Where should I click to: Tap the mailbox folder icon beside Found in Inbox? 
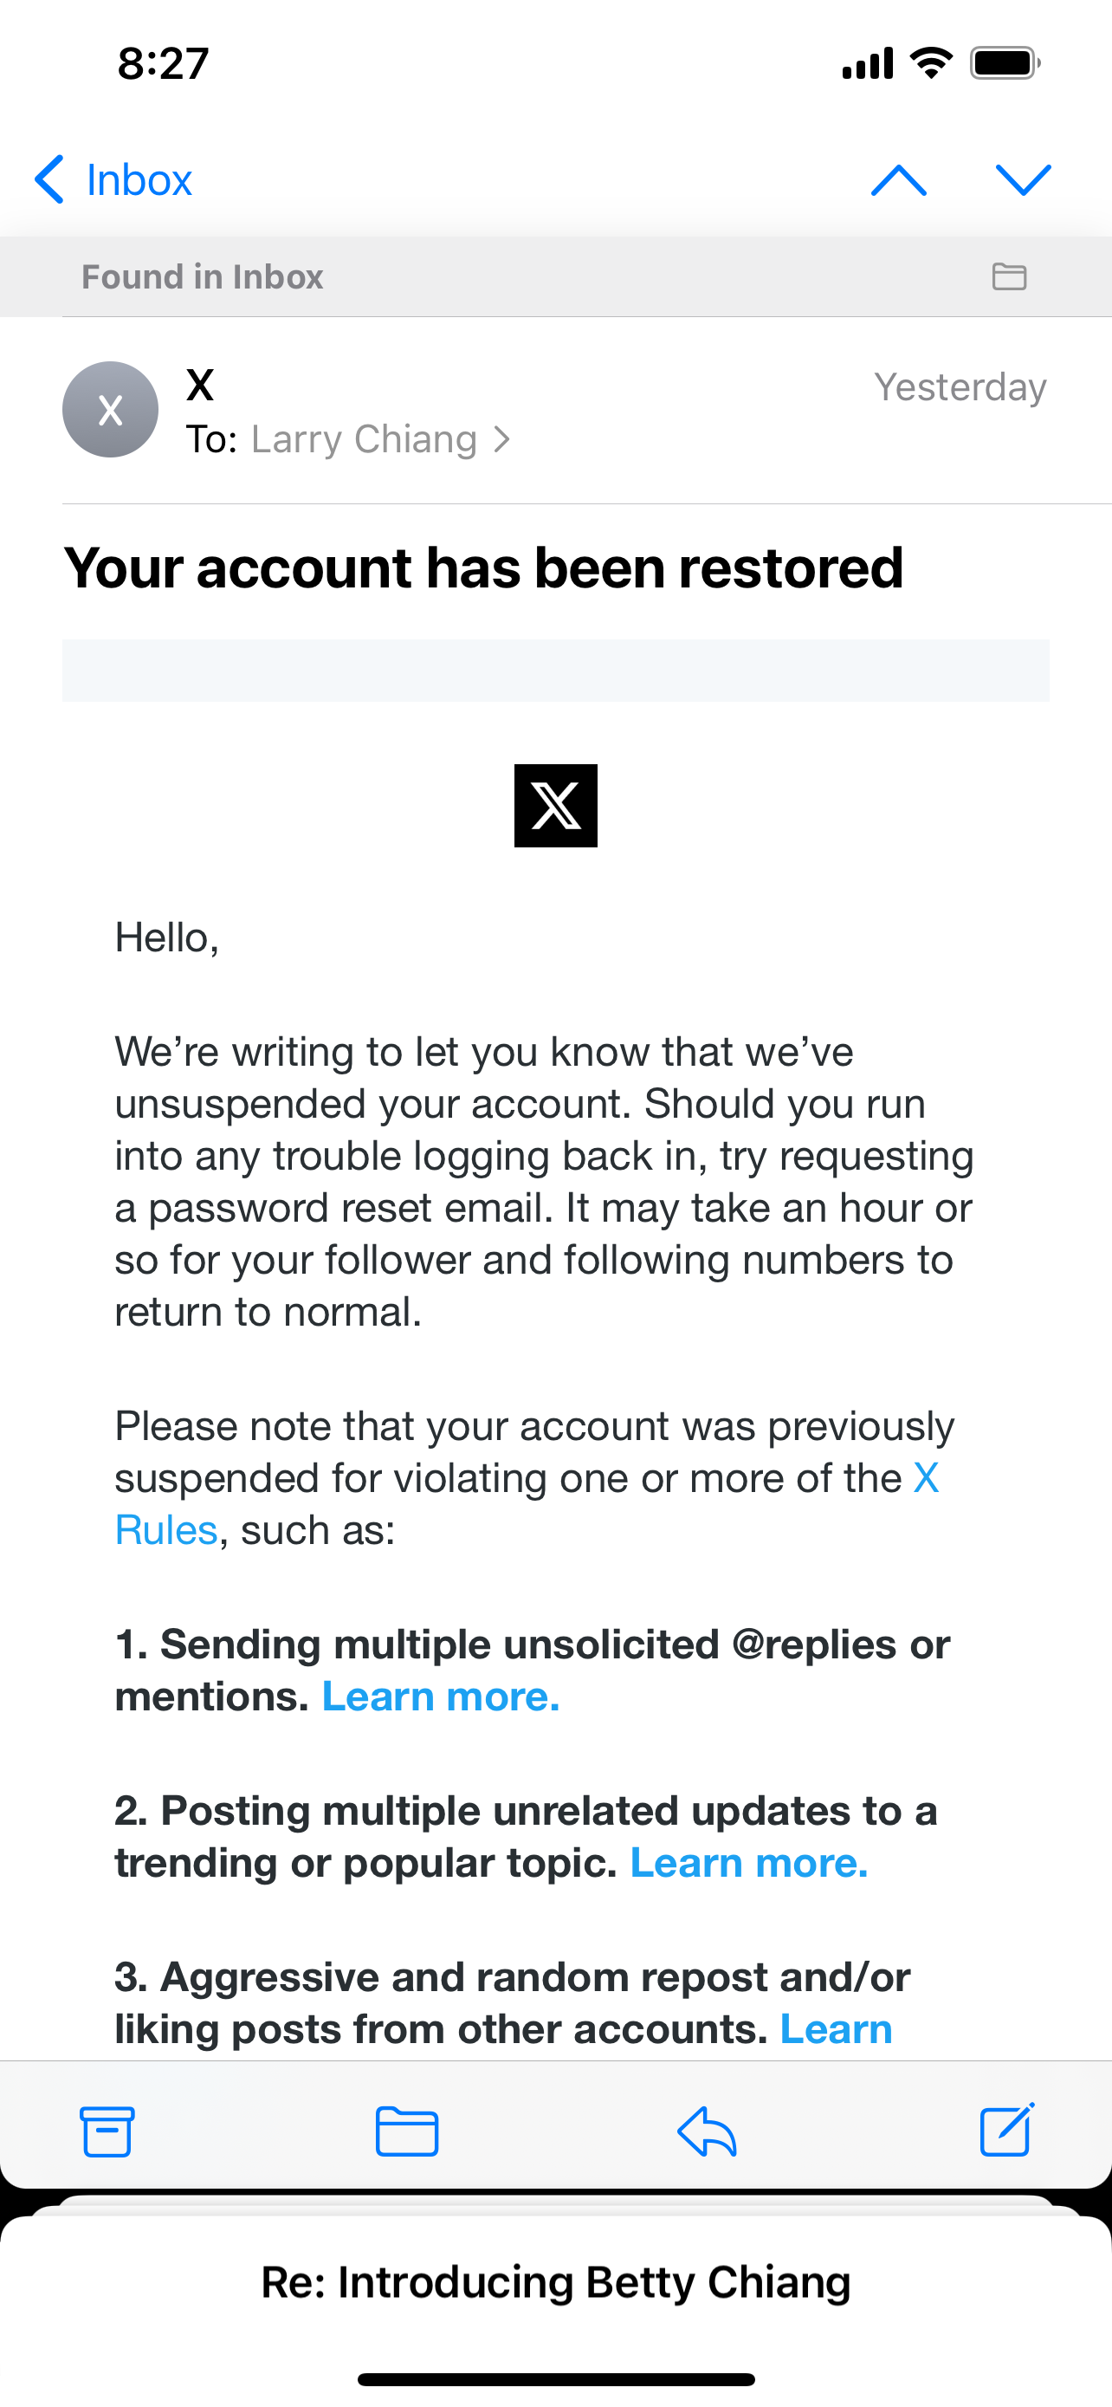[1008, 276]
